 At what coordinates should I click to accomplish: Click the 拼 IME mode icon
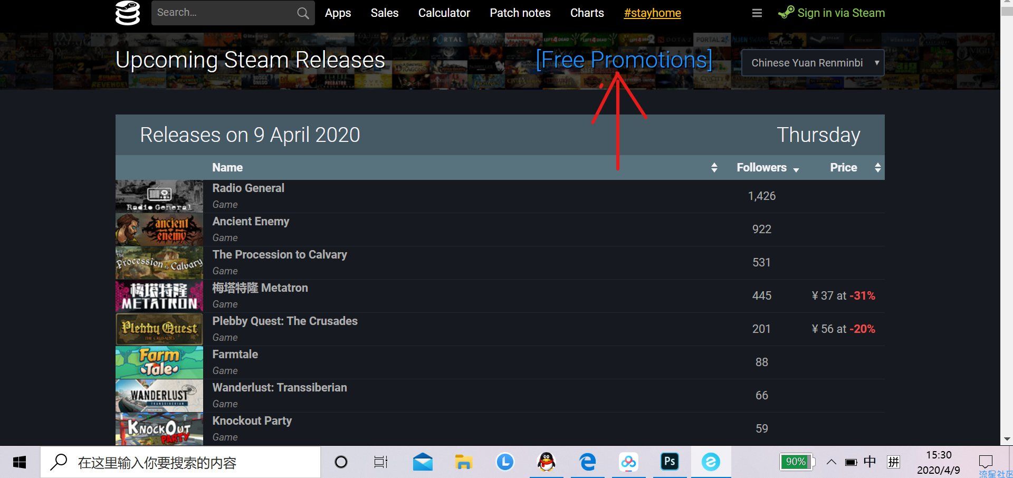point(893,462)
